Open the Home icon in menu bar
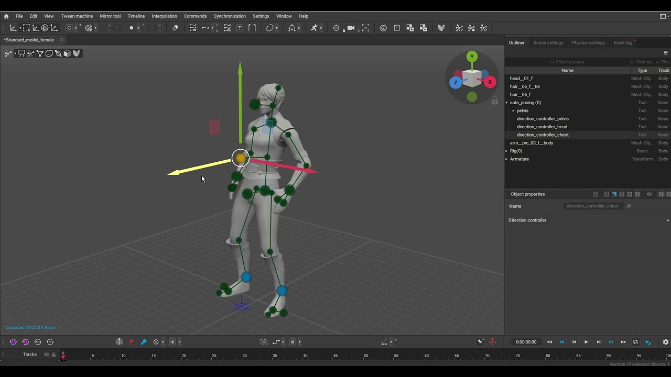This screenshot has width=671, height=377. pyautogui.click(x=6, y=16)
